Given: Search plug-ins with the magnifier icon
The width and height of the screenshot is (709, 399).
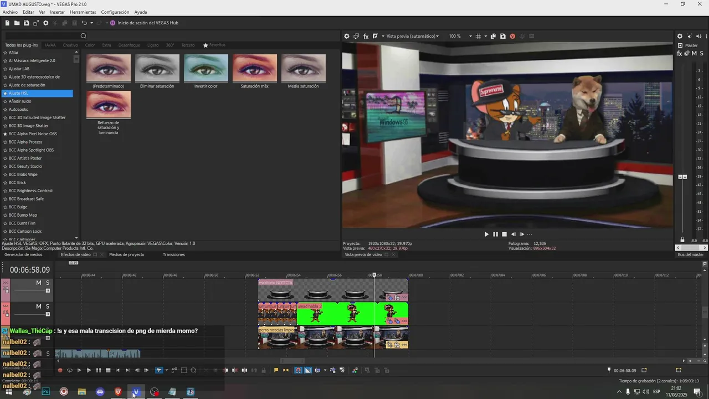Looking at the screenshot, I should pyautogui.click(x=84, y=36).
